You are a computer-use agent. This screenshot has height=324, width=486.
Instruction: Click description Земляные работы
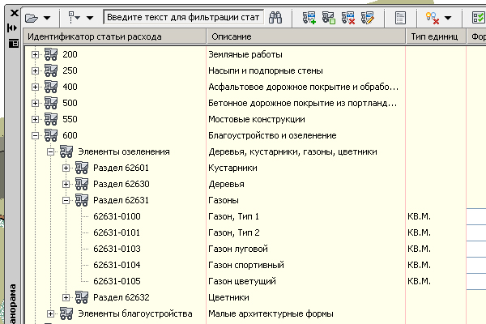[x=245, y=54]
